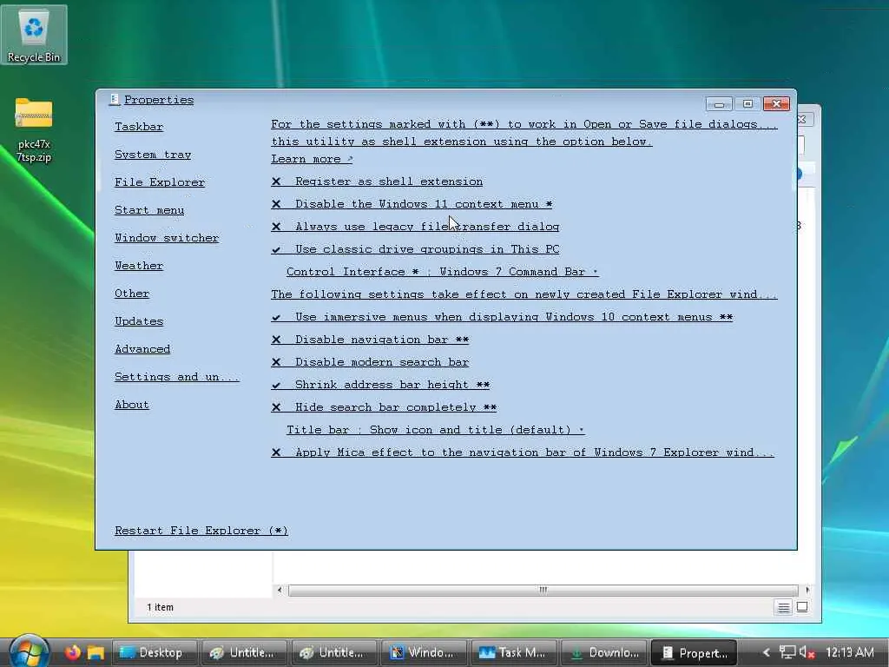Switch to large icons view in Explorer status bar
889x667 pixels.
coord(802,607)
